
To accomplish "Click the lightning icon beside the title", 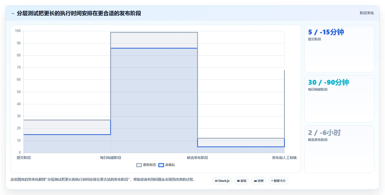I will click(x=13, y=13).
